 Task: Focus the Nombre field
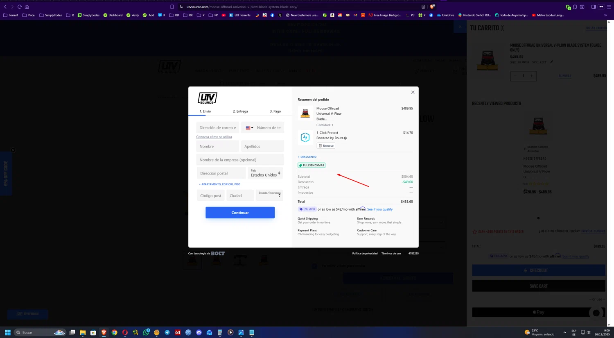pos(218,146)
